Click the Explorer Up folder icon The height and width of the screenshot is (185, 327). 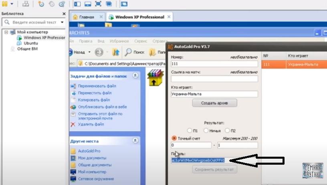click(116, 52)
